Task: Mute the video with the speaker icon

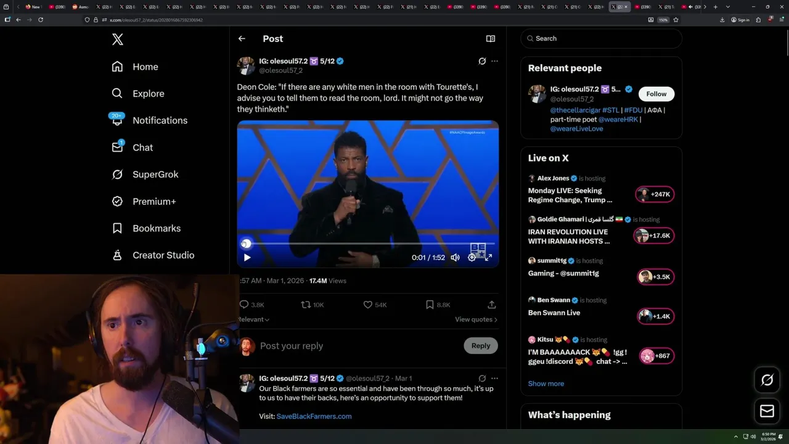Action: (x=455, y=257)
